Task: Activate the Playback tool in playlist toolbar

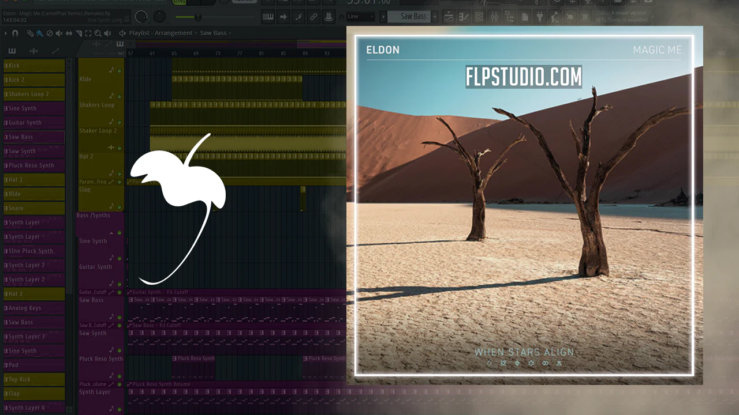Action: click(106, 33)
